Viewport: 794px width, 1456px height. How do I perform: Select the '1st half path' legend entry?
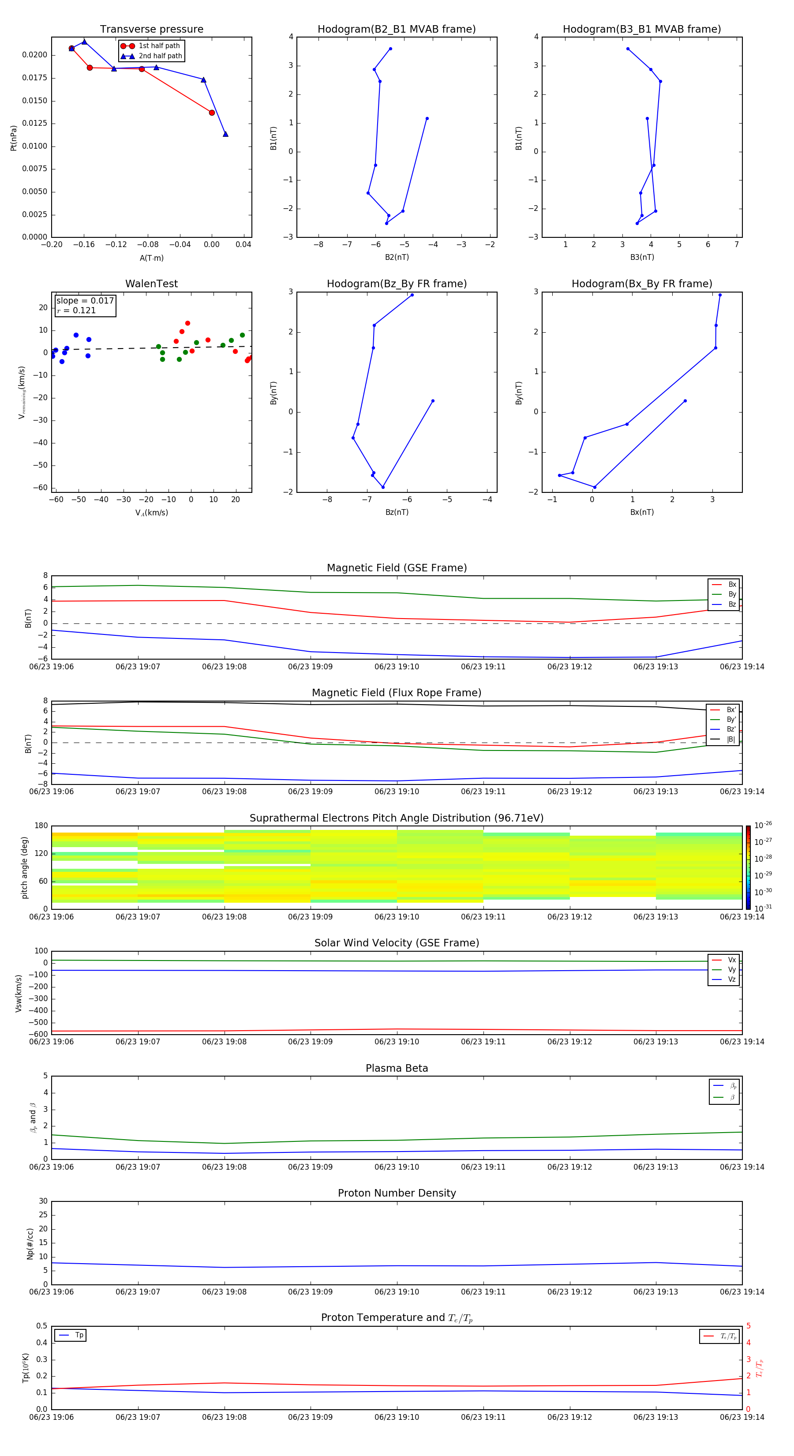pos(151,46)
